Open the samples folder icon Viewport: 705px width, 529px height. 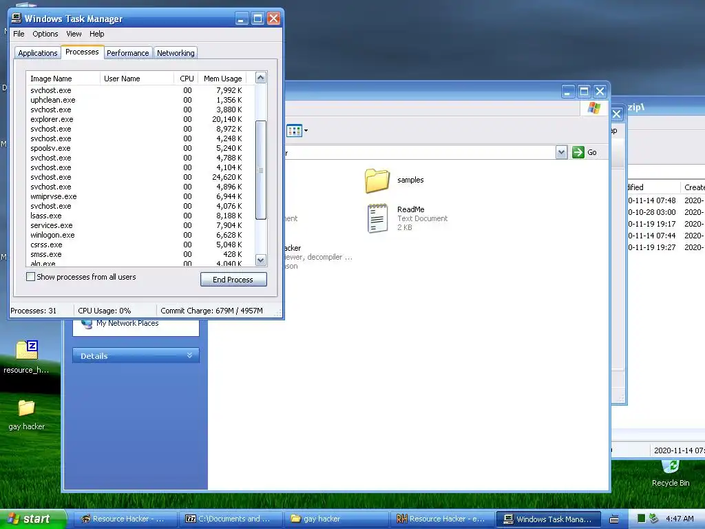tap(377, 181)
